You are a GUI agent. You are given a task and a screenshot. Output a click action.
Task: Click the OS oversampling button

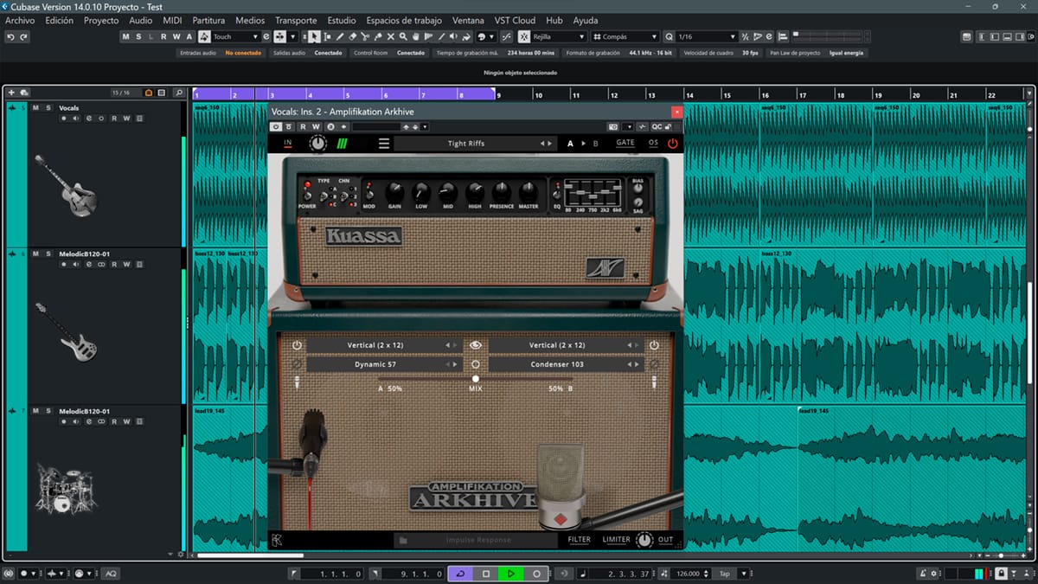pos(653,143)
